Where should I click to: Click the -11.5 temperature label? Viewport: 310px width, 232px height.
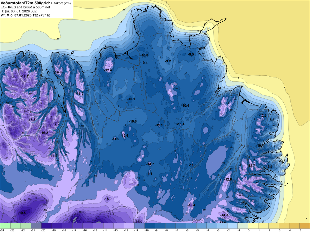click(115, 139)
